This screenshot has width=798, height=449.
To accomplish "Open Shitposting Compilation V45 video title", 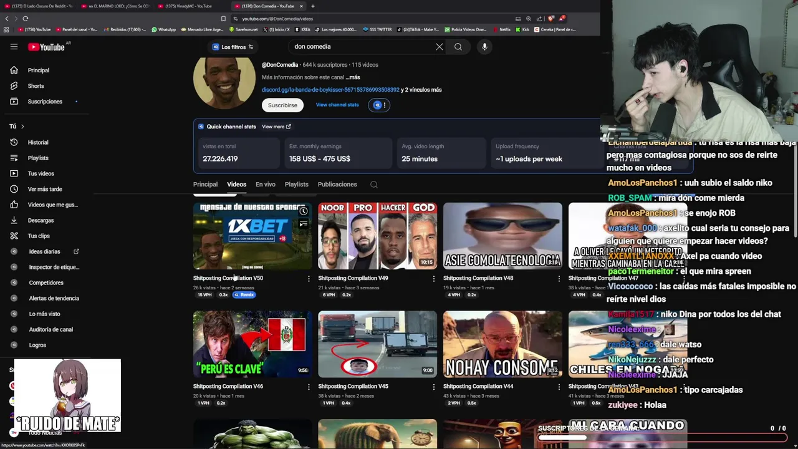I will pos(353,387).
